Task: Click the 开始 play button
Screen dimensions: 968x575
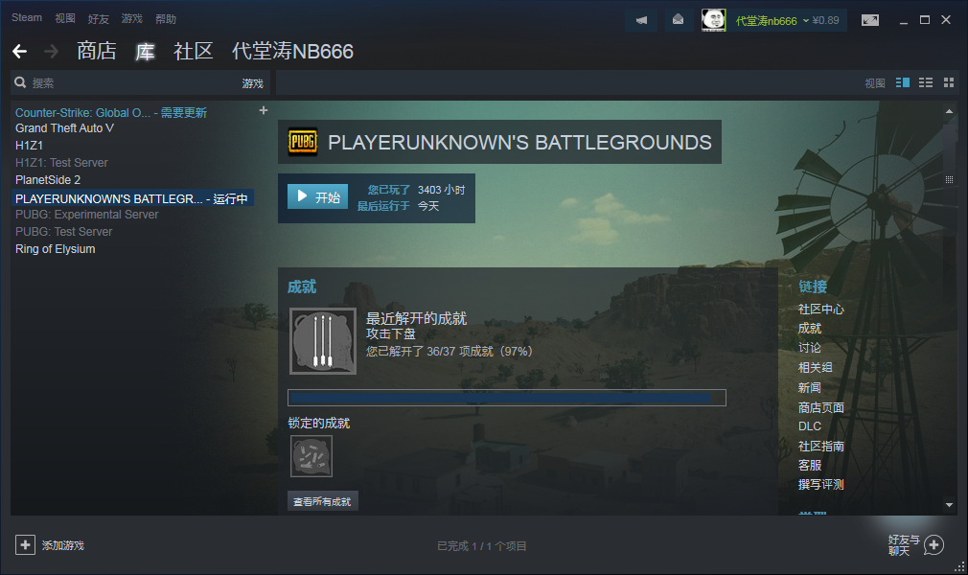Action: [x=318, y=197]
